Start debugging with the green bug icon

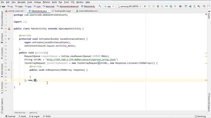(158, 6)
